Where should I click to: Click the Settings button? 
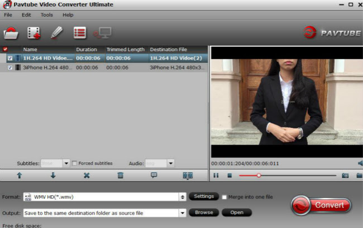[x=204, y=196]
